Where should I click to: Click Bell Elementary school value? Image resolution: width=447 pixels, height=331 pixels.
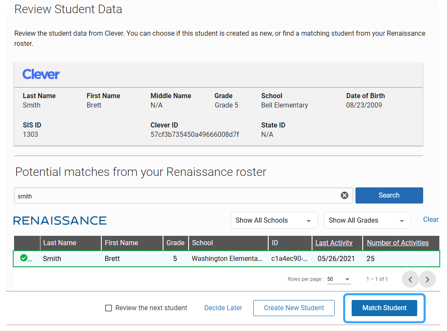pos(284,105)
